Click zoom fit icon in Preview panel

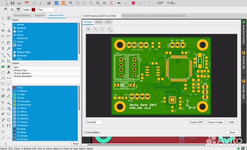[x=88, y=30]
